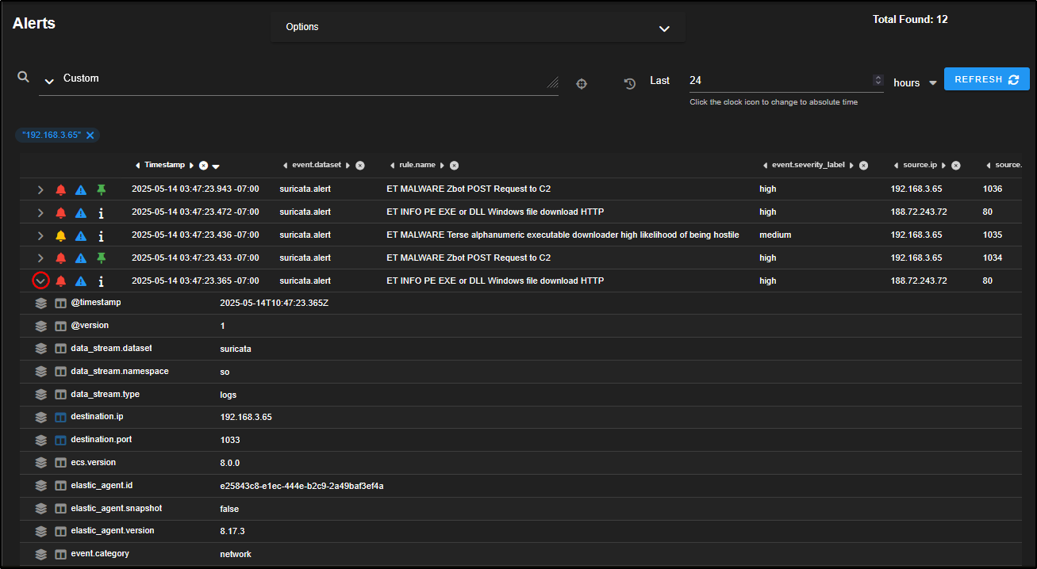Open the hours time unit dropdown
1037x569 pixels.
(x=933, y=83)
